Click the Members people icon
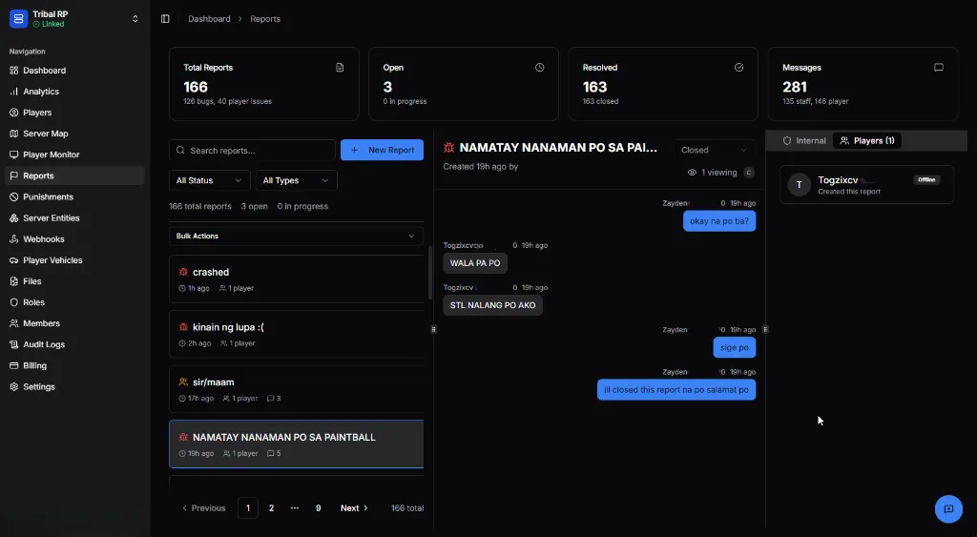Image resolution: width=977 pixels, height=537 pixels. [13, 323]
